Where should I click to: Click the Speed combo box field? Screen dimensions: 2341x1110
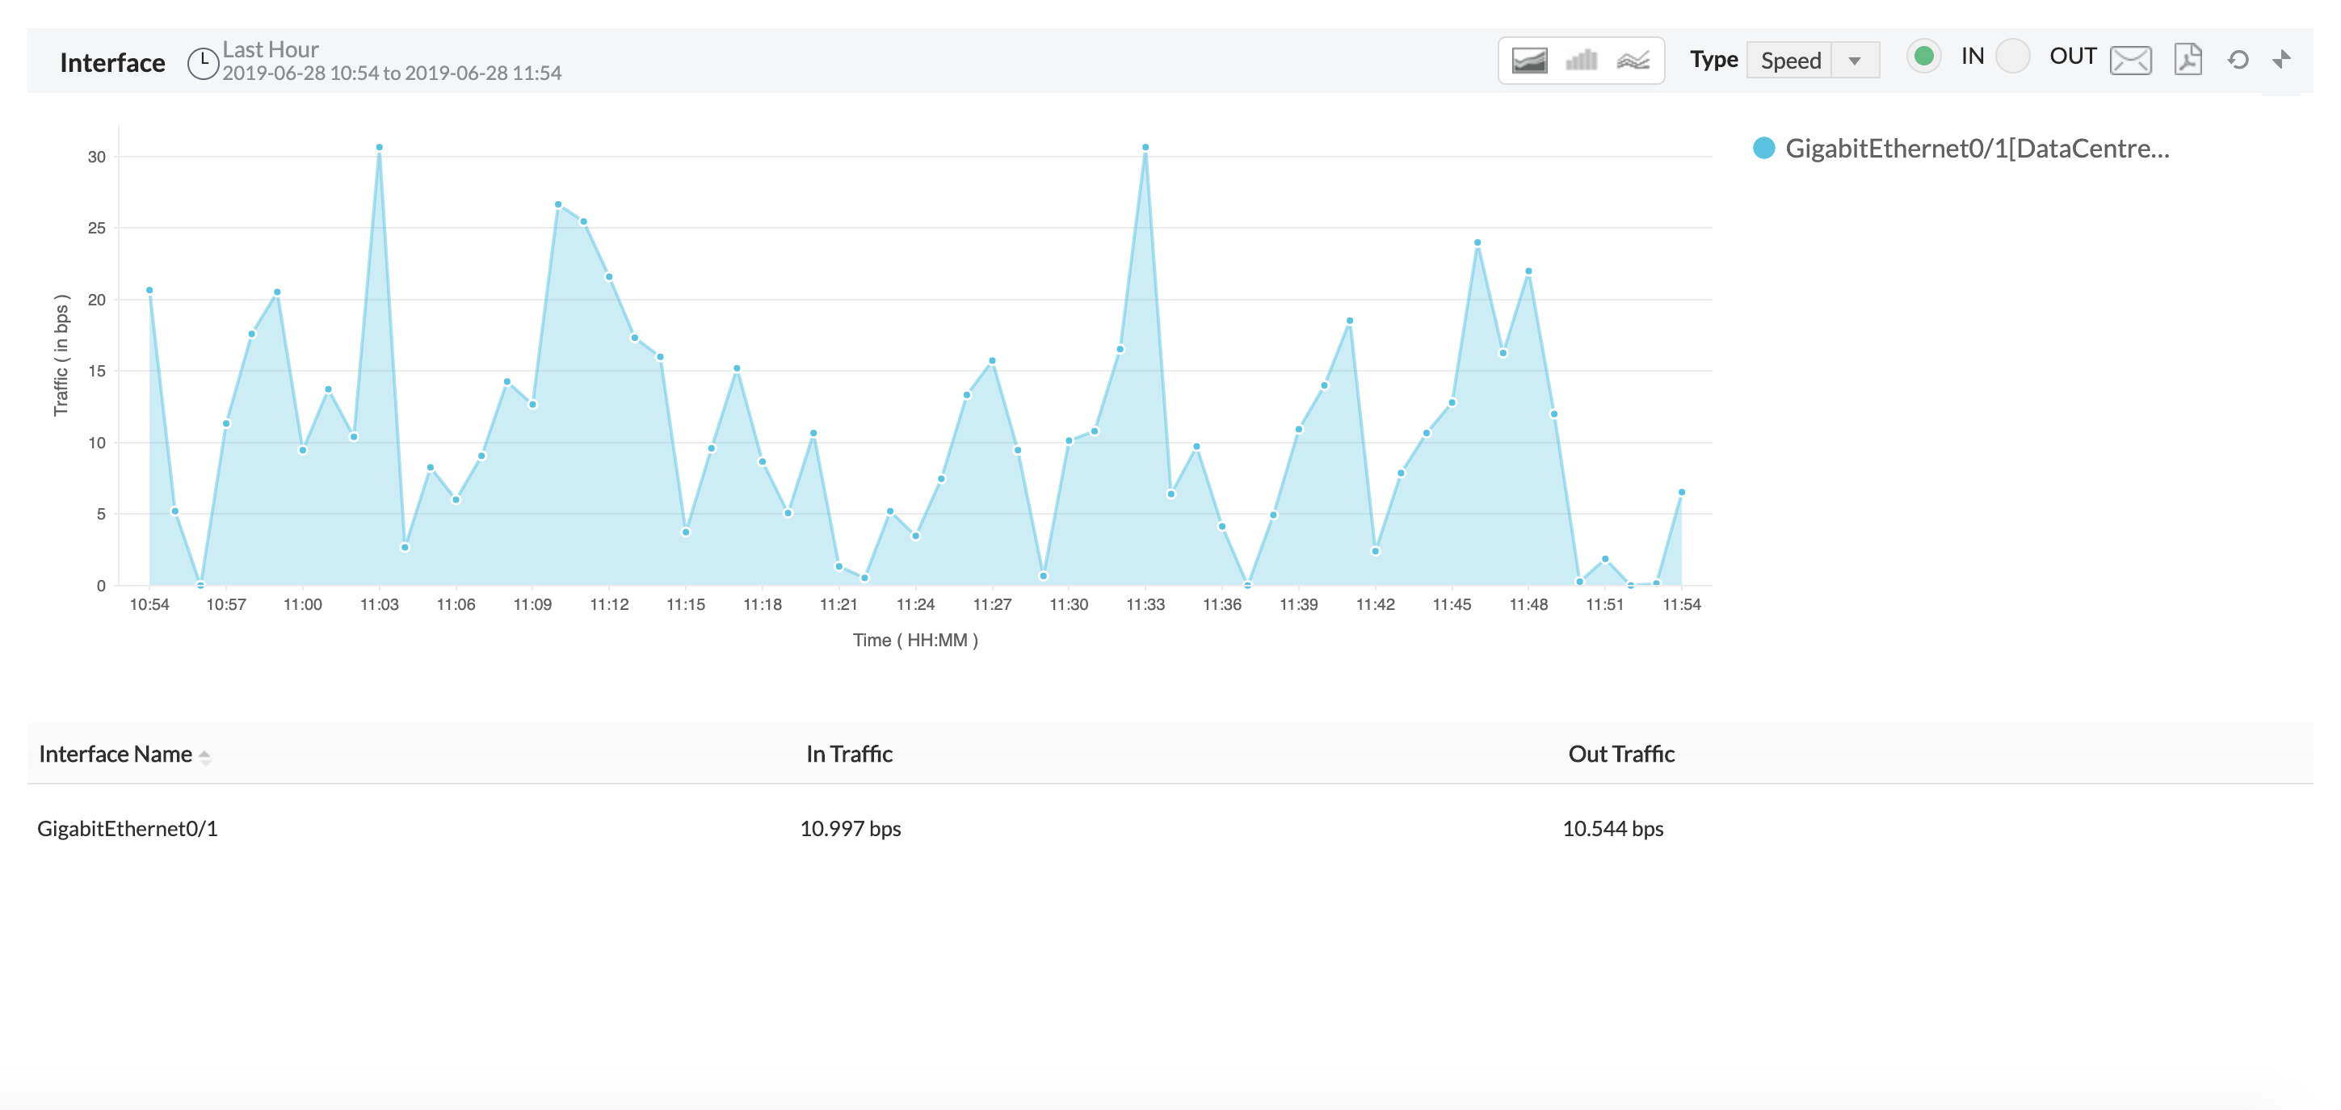click(1789, 61)
